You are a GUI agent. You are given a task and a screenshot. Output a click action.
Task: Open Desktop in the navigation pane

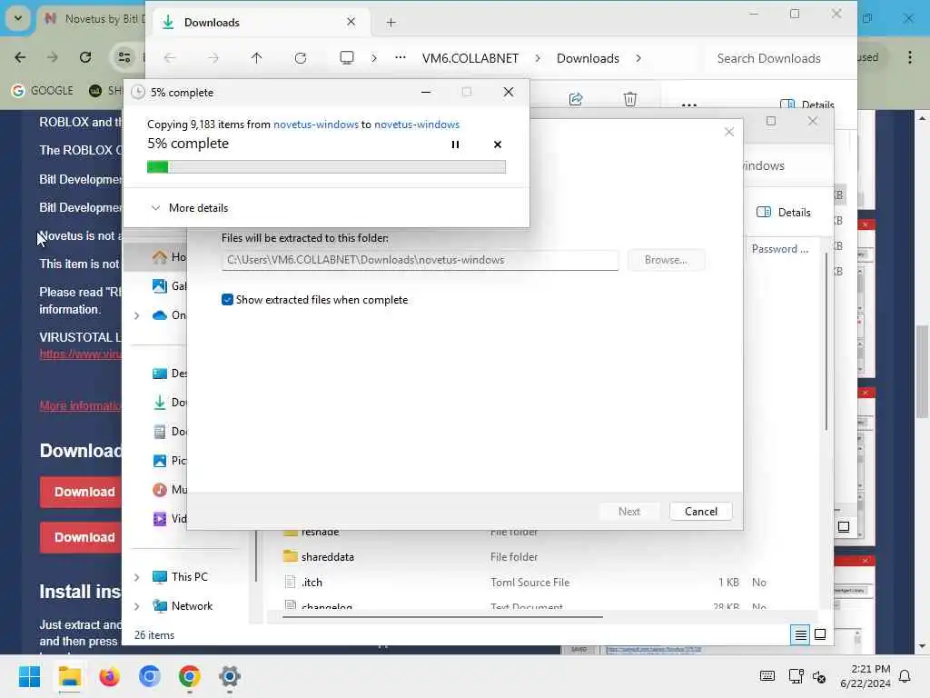pyautogui.click(x=169, y=374)
